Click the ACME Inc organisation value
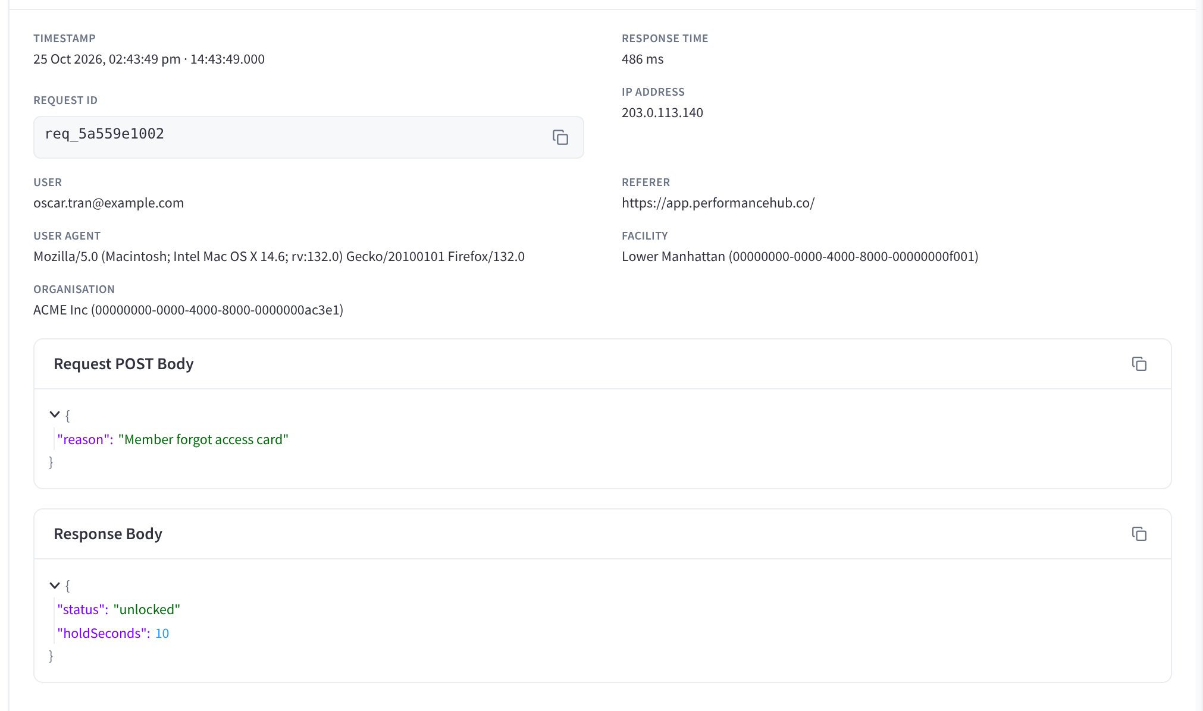This screenshot has width=1203, height=711. pyautogui.click(x=188, y=310)
